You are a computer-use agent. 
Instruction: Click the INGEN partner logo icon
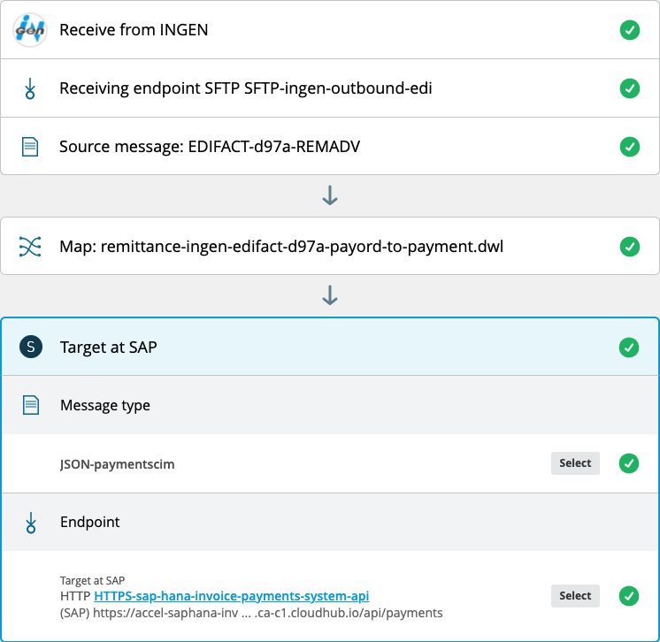30,30
